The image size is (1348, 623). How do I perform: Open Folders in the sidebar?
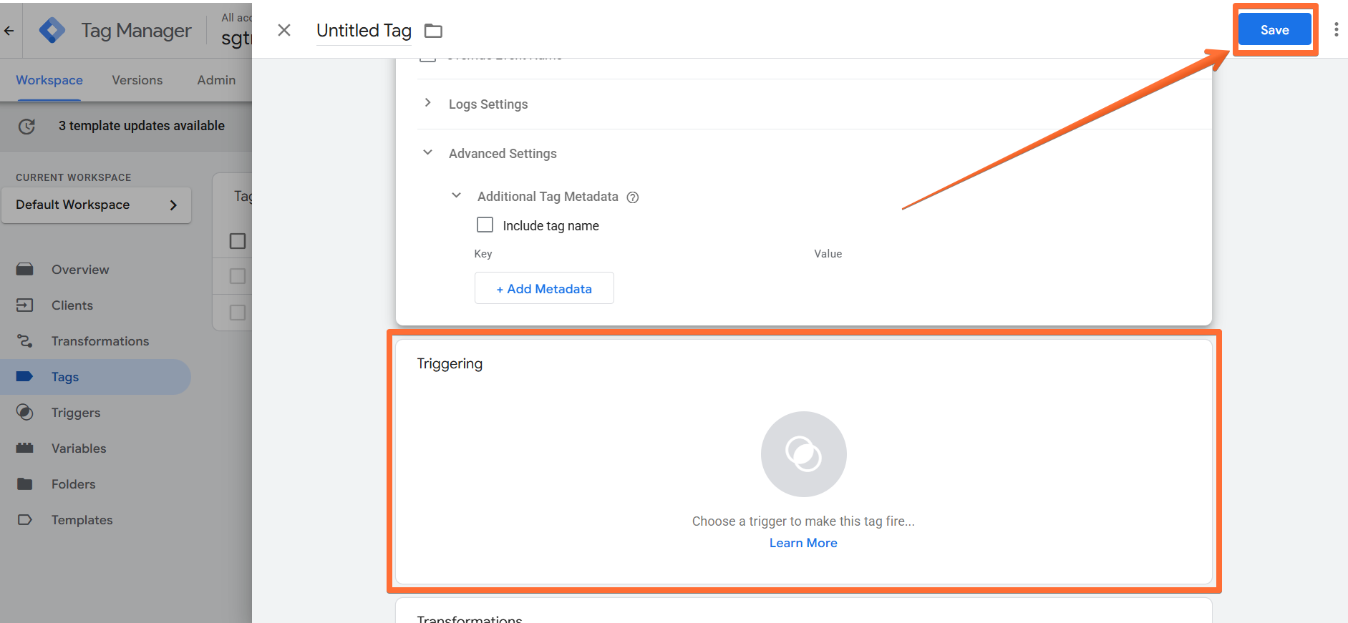coord(73,484)
